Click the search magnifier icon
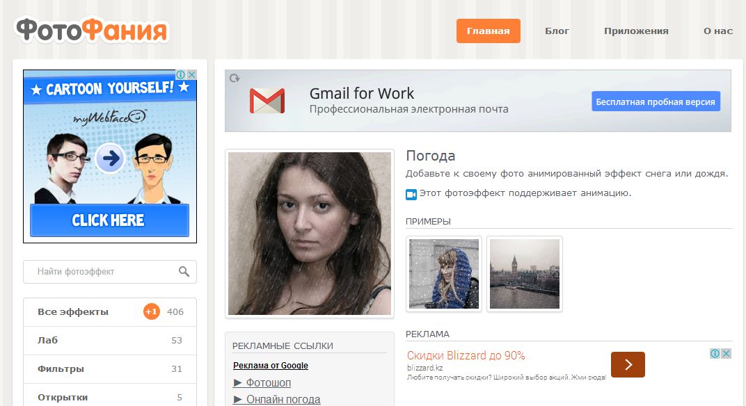The image size is (746, 406). point(184,271)
